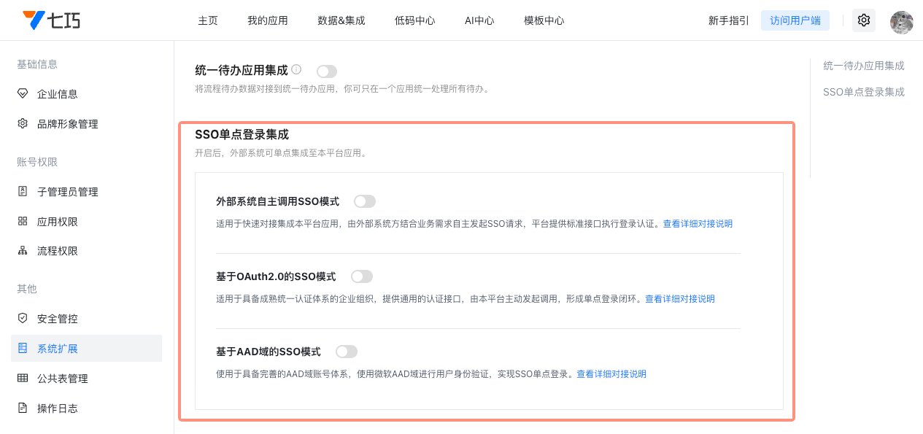The height and width of the screenshot is (434, 923).
Task: Click the 基础信息 group heading
Action: point(37,64)
